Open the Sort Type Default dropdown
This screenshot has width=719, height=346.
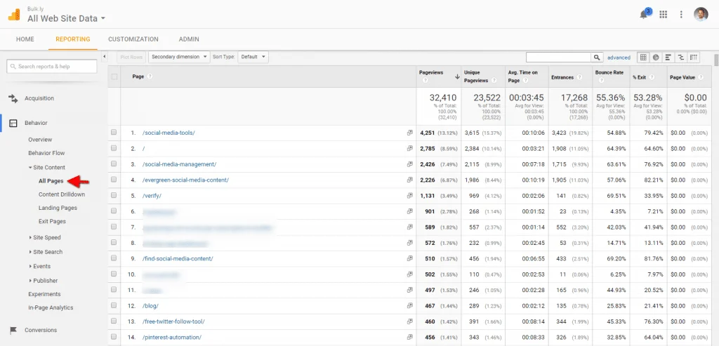pos(253,57)
